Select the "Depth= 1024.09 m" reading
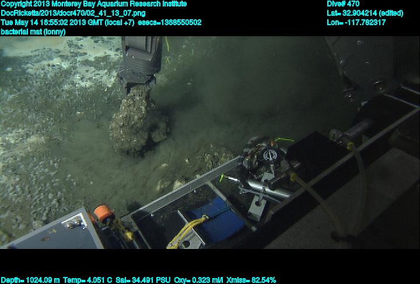This screenshot has height=284, width=420. pyautogui.click(x=30, y=280)
